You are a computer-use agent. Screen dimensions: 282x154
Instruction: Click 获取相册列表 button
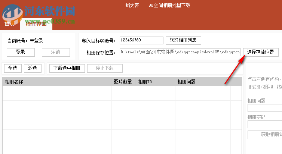(183, 40)
